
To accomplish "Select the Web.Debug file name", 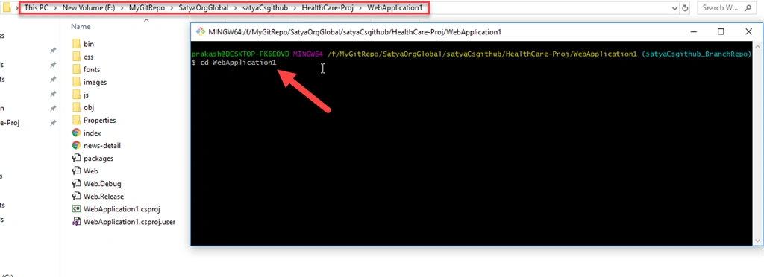I will pyautogui.click(x=102, y=184).
